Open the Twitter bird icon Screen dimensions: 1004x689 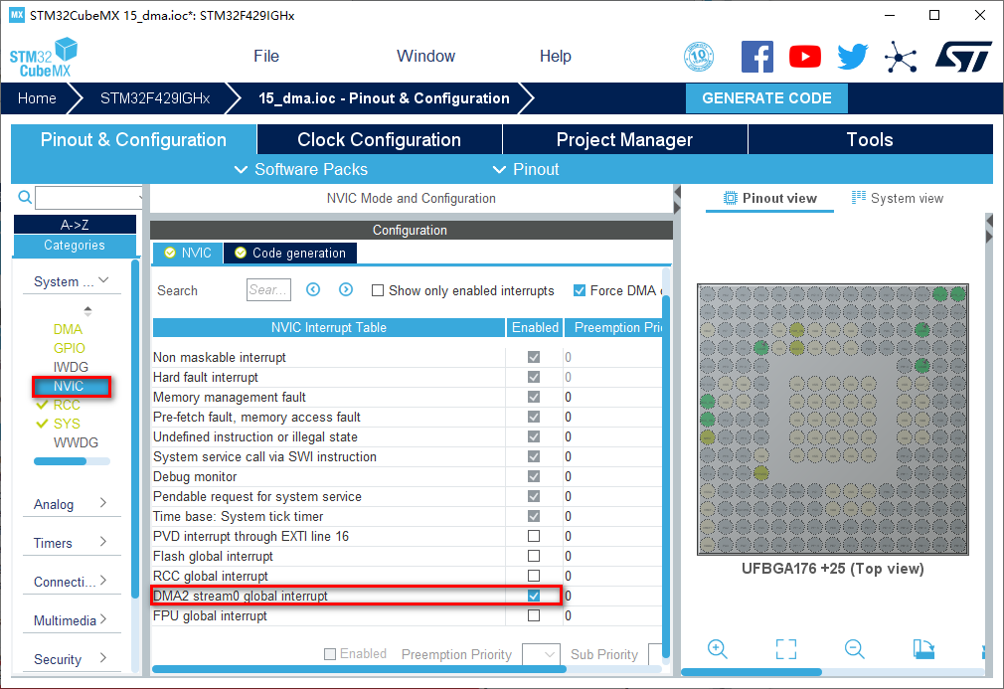pyautogui.click(x=852, y=57)
